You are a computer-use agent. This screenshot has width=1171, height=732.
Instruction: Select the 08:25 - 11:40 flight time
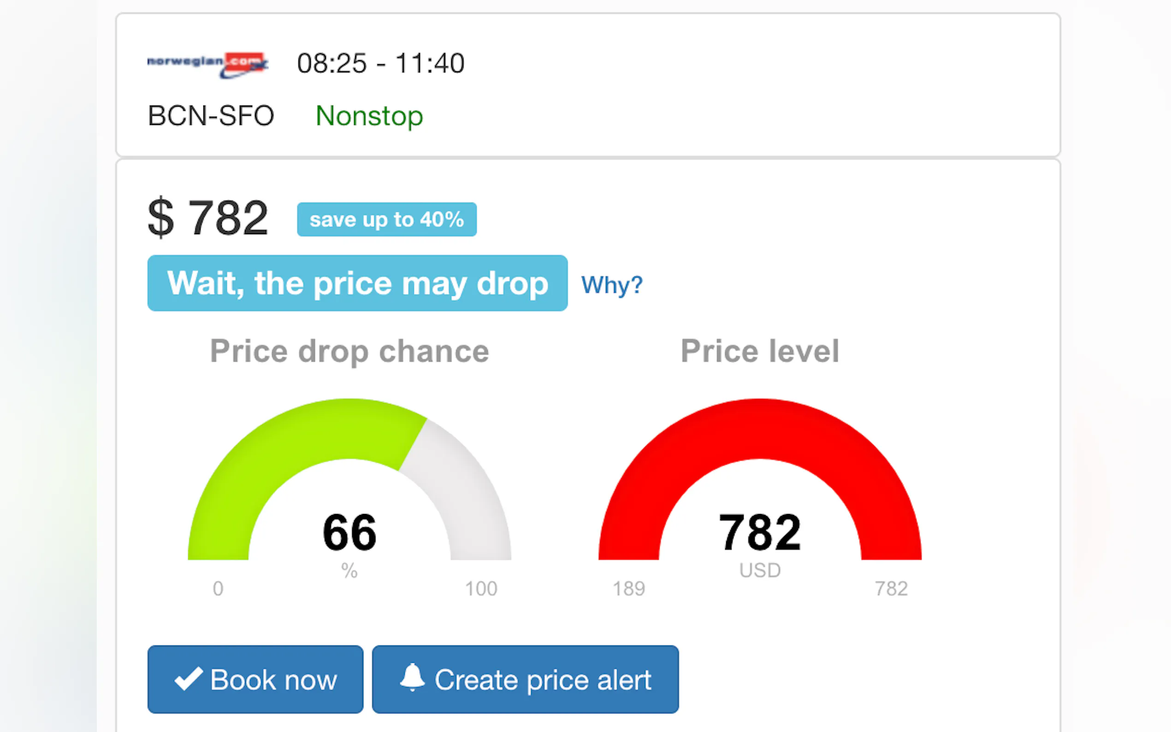(380, 64)
